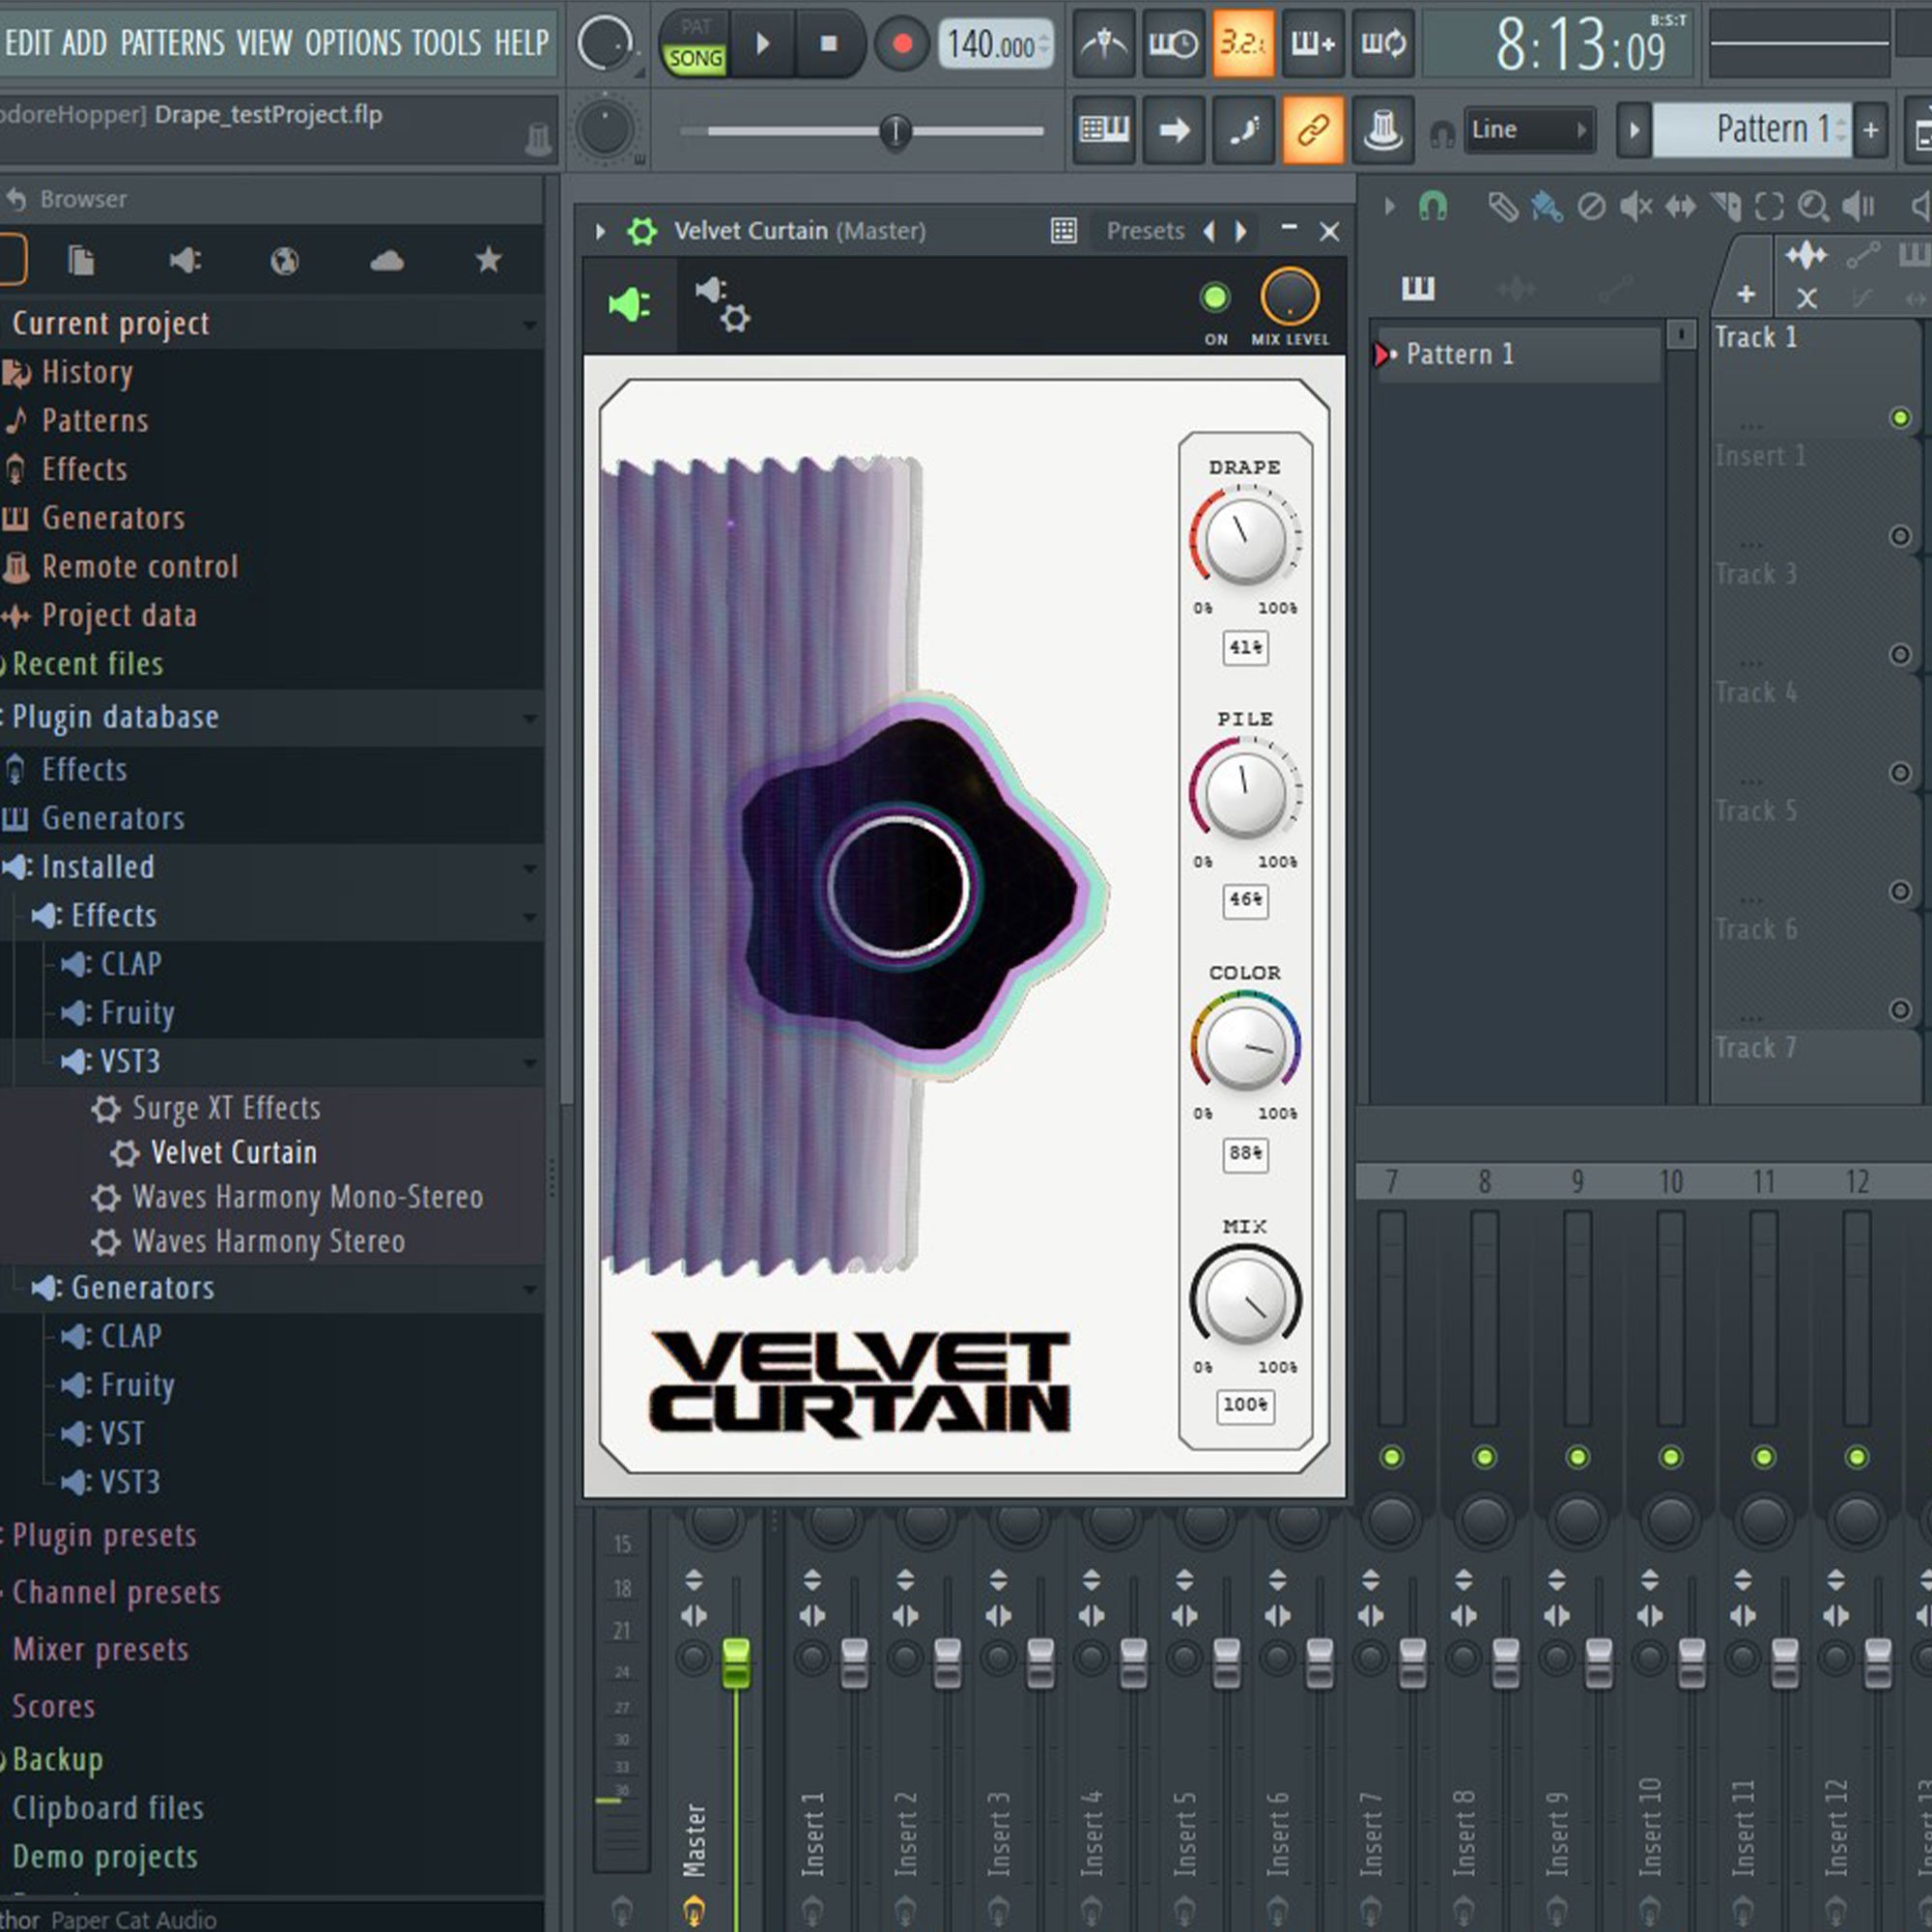Toggle PAT SONG mode switch
Screen dimensions: 1932x1932
pyautogui.click(x=695, y=44)
